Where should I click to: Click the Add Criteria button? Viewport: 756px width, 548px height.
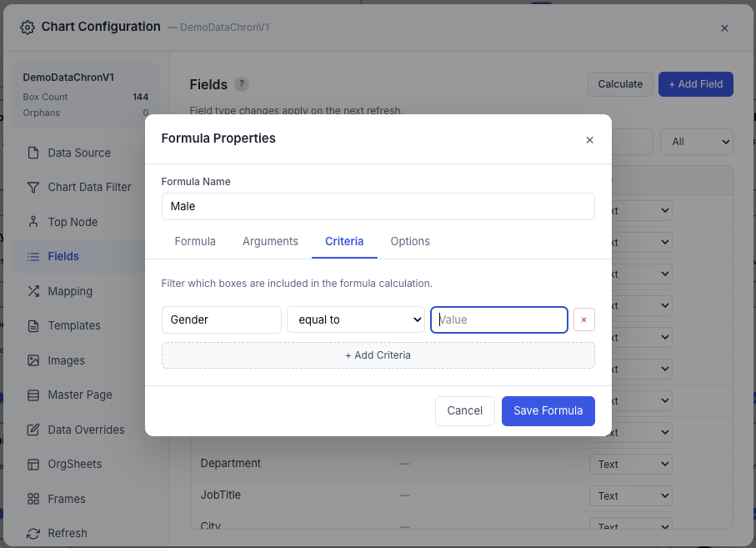pos(378,355)
